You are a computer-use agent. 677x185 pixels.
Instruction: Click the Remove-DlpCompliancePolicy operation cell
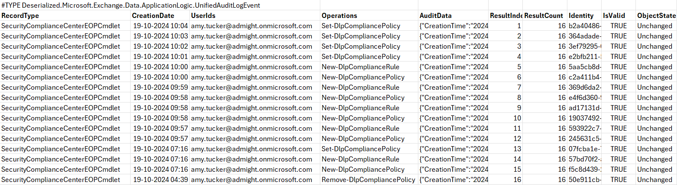pyautogui.click(x=369, y=180)
